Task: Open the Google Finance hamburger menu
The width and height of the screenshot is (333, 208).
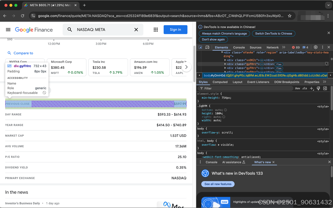Action: point(8,30)
